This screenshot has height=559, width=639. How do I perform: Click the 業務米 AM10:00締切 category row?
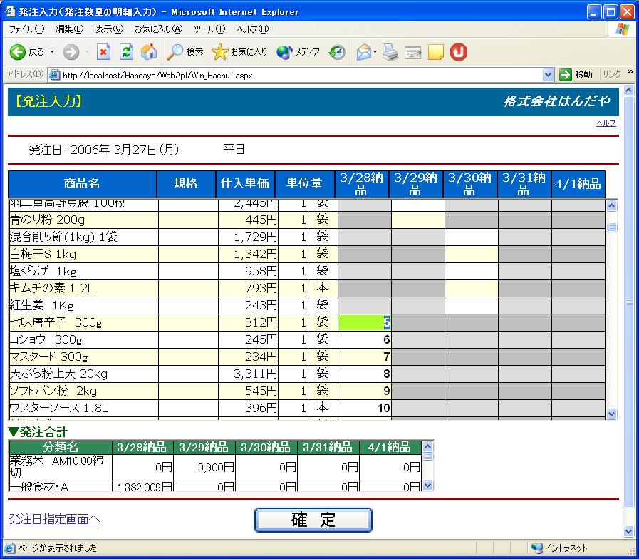click(x=214, y=468)
